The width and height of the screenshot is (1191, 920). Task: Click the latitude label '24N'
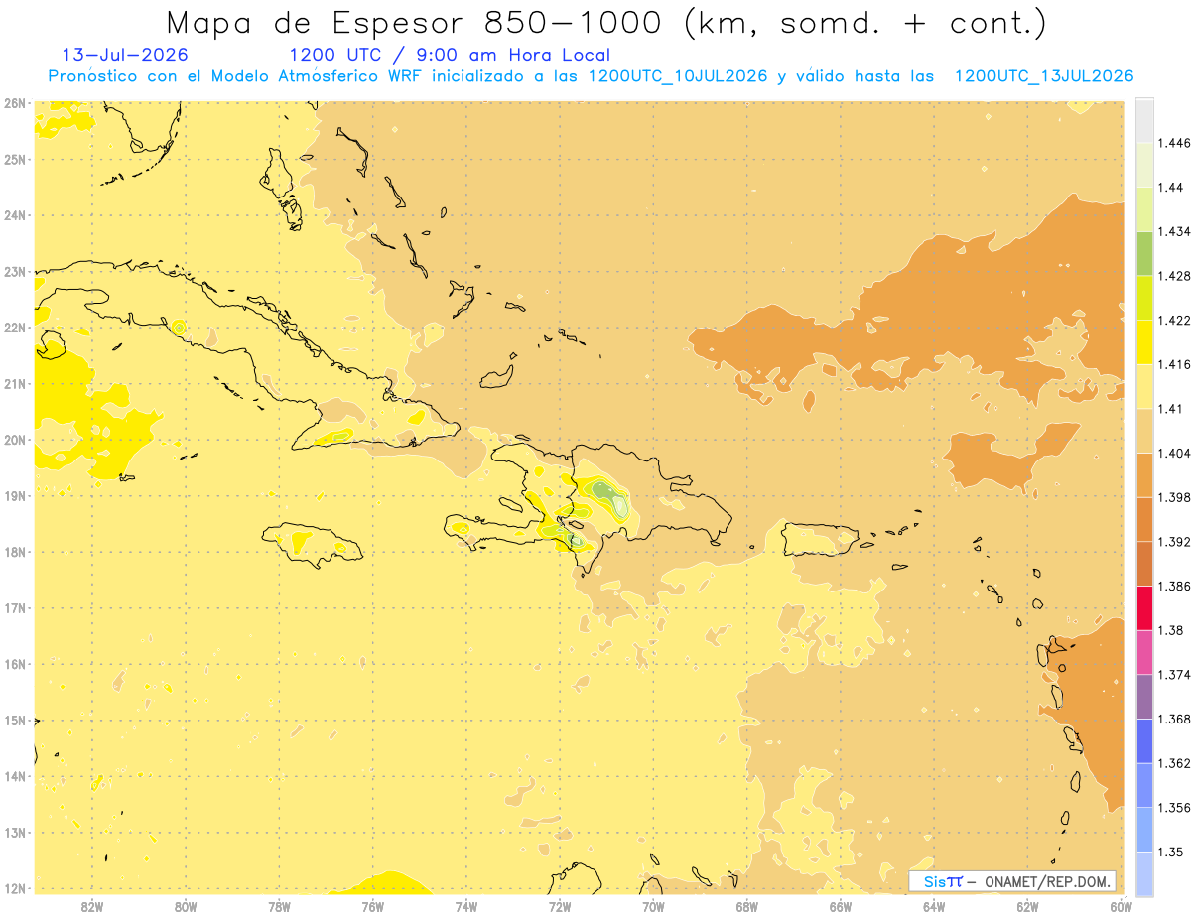click(x=15, y=215)
